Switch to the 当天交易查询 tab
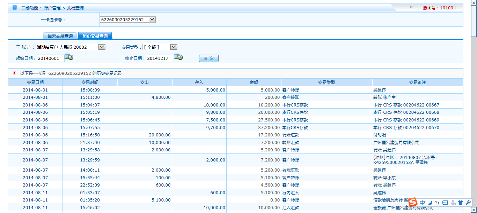477x213 pixels. (x=60, y=36)
